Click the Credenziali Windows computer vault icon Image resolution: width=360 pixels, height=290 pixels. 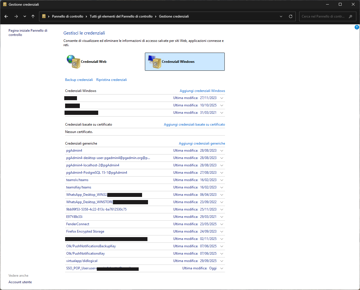pyautogui.click(x=155, y=62)
